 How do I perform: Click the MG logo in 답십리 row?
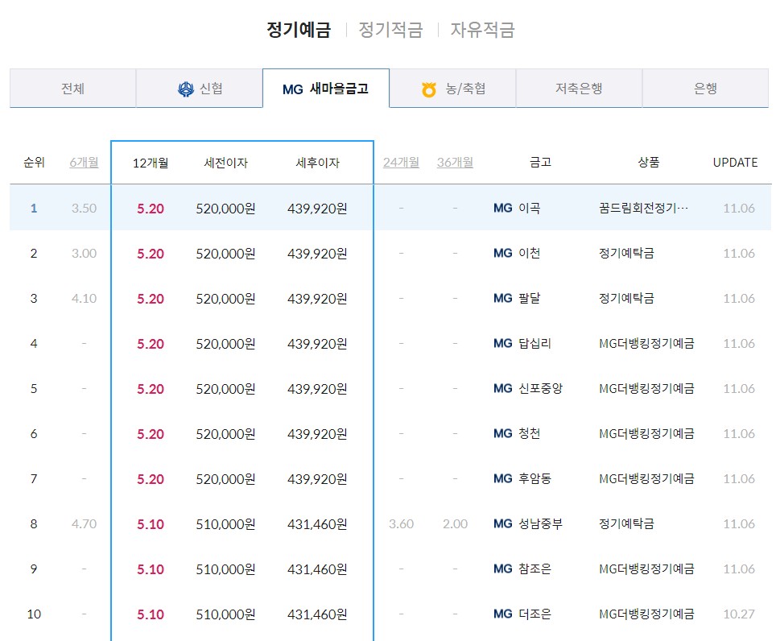(503, 343)
